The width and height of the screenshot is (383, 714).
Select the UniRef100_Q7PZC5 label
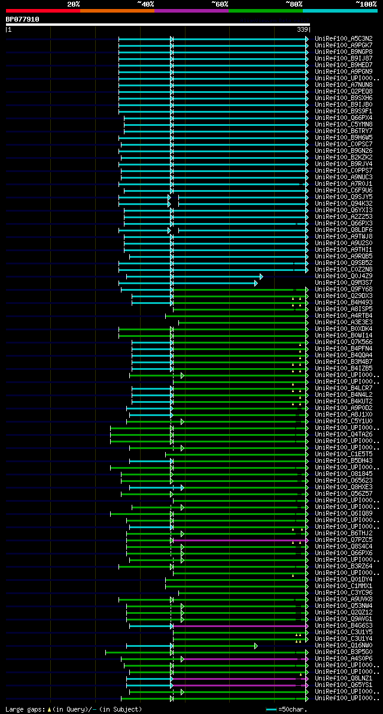point(344,541)
